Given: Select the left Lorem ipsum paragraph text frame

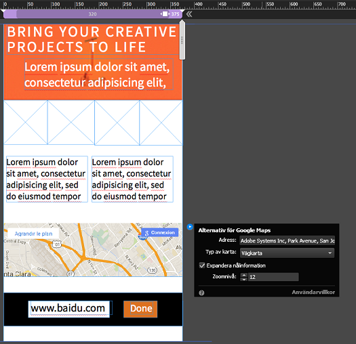Looking at the screenshot, I should pos(47,179).
